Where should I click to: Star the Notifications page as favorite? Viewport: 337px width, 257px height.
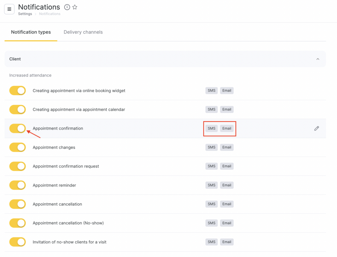75,7
